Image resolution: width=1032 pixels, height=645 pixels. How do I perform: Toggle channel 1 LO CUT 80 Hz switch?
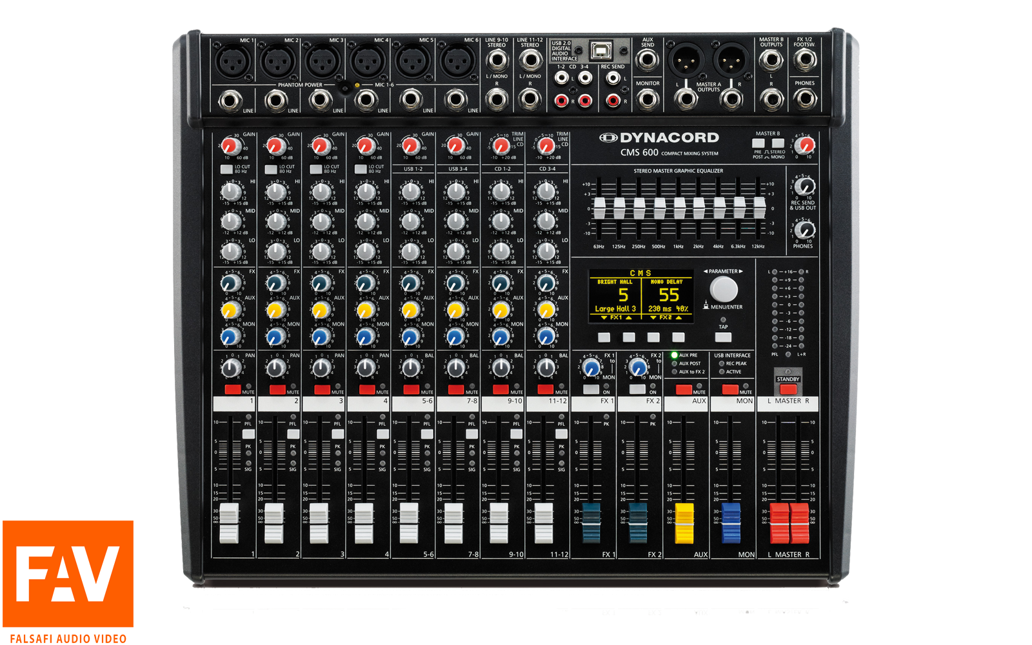tap(226, 169)
